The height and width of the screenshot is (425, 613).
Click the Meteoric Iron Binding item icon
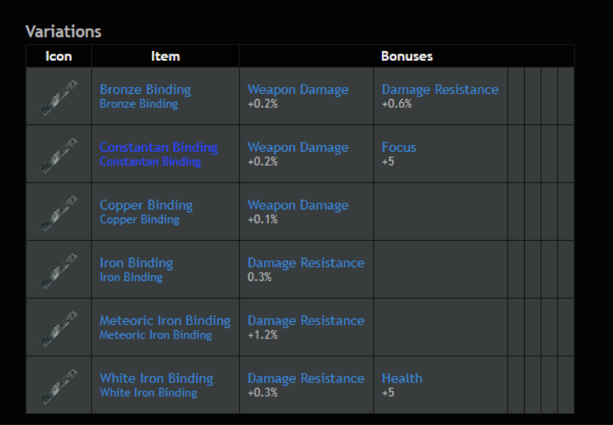click(x=59, y=329)
